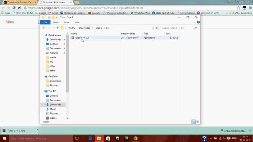Click the Search Turbo C++ 3.1 box

(179, 28)
